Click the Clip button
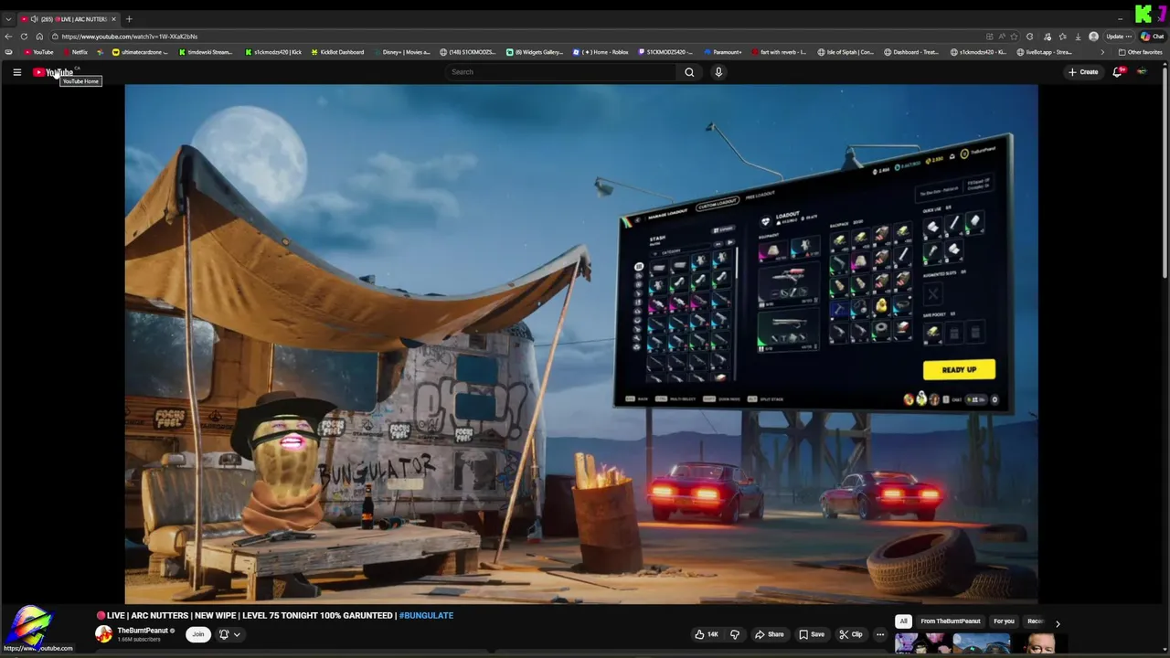 (x=850, y=634)
